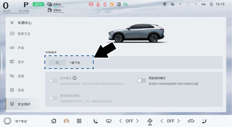Tap the red vehicle fault indicator

[x=105, y=4]
